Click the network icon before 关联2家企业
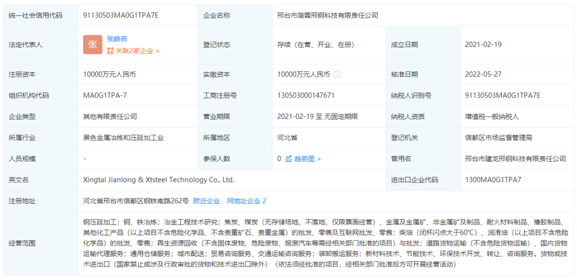 click(111, 51)
